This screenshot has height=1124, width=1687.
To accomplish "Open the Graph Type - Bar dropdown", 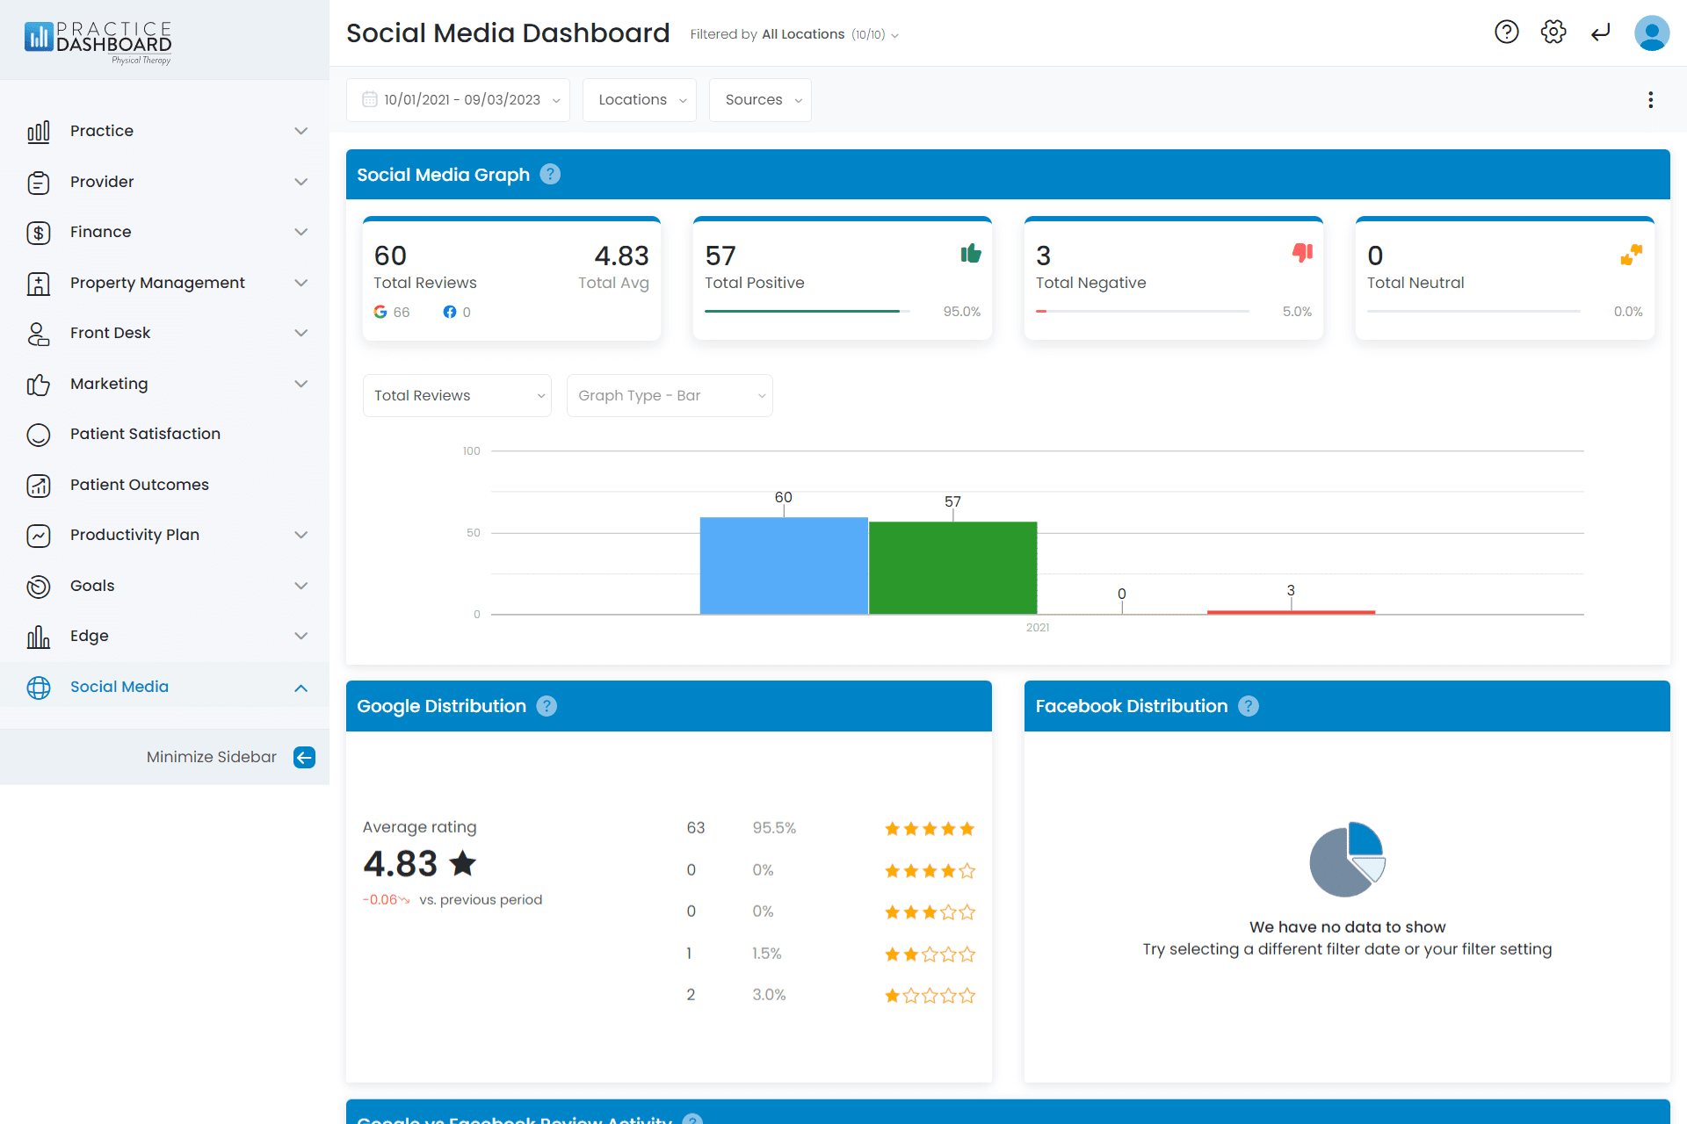I will point(670,395).
